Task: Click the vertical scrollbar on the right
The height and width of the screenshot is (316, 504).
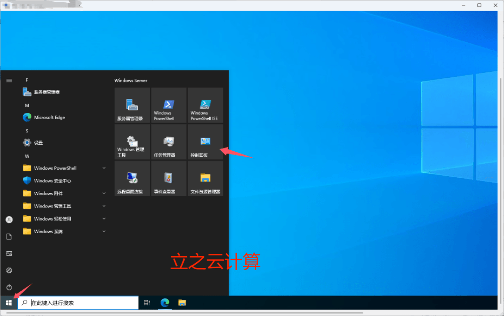Action: point(501,190)
